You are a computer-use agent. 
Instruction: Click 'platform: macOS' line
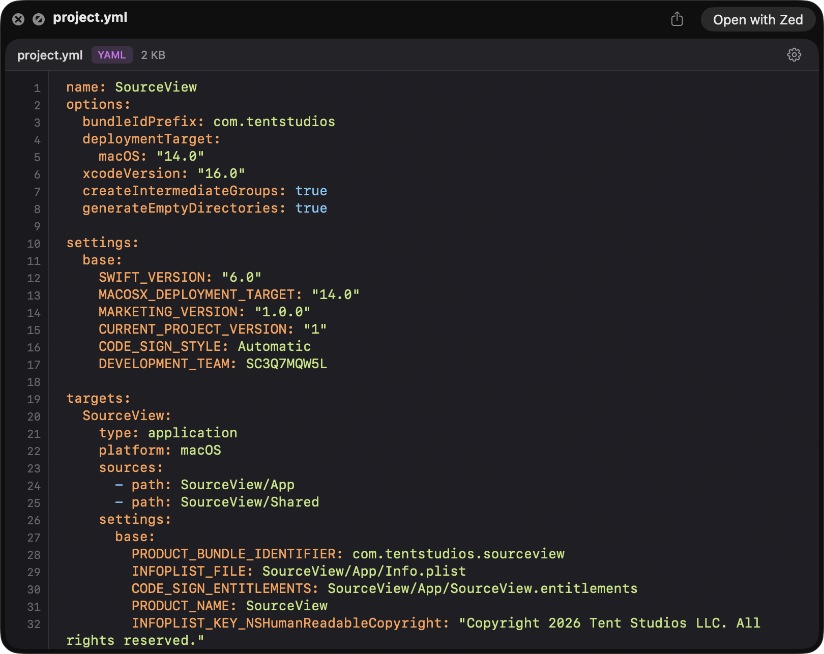click(x=160, y=450)
